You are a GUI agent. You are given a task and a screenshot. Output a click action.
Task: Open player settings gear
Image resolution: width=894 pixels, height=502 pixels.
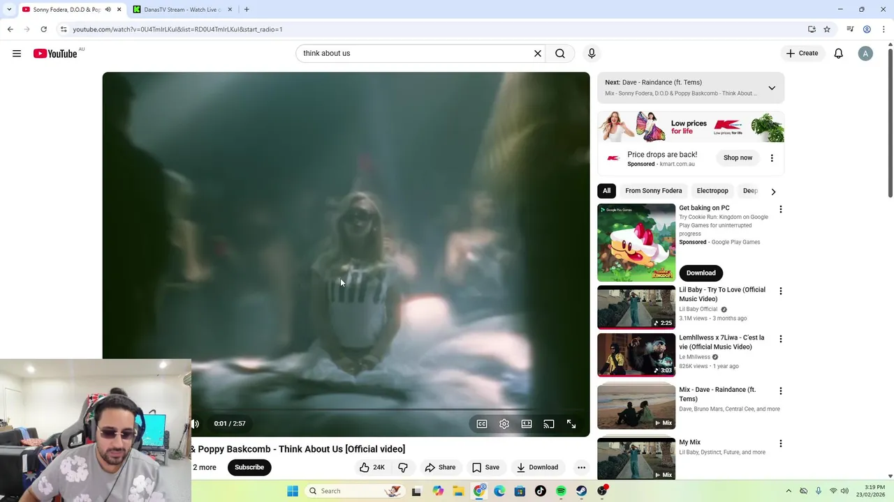coord(504,424)
